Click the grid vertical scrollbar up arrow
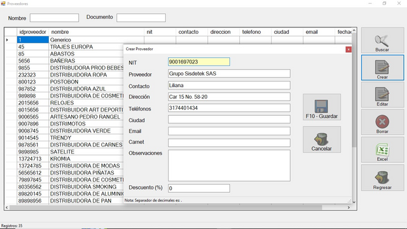The height and width of the screenshot is (229, 407). (x=354, y=31)
